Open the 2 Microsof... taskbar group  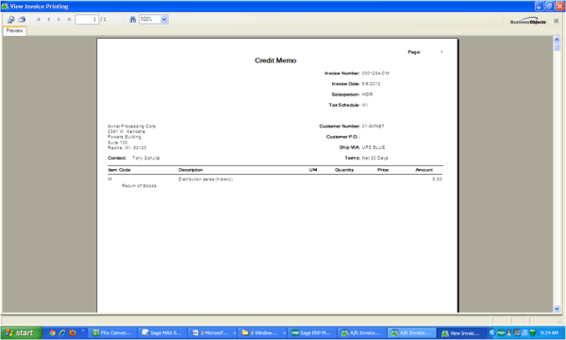[212, 332]
